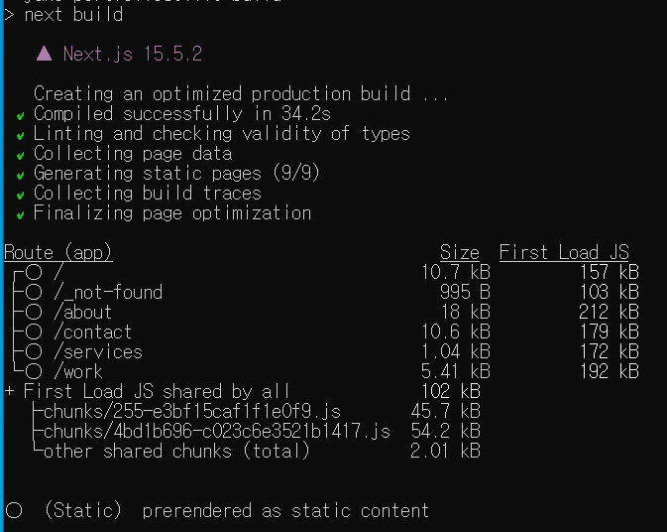The height and width of the screenshot is (532, 667).
Task: Click the checkmark beside Generating static pages
Action: (x=20, y=176)
